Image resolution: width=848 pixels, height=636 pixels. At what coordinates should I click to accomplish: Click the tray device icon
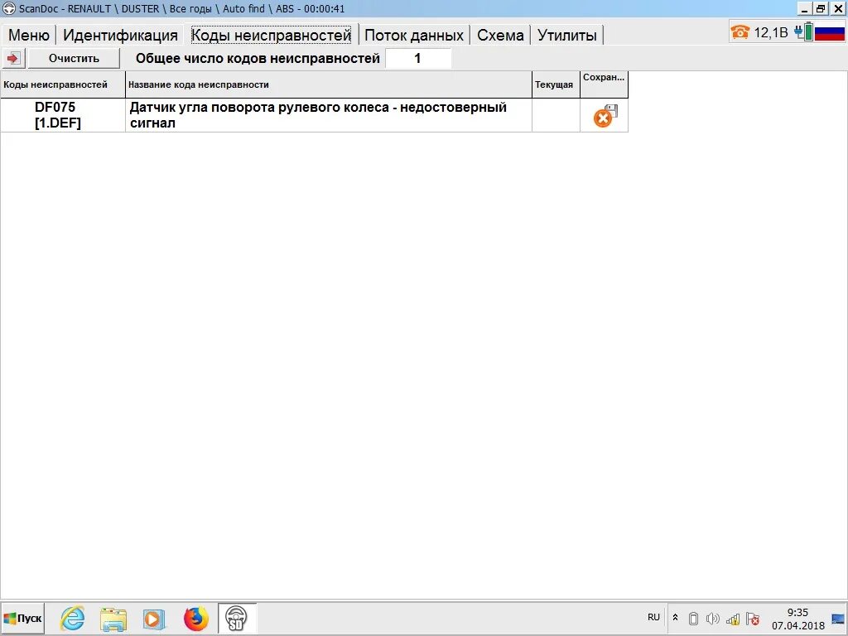point(693,618)
